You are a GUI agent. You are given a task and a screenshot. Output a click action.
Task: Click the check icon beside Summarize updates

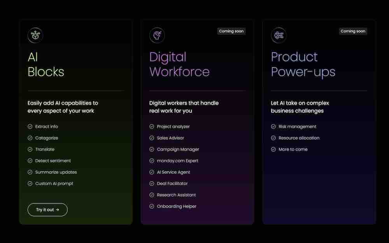(30, 172)
